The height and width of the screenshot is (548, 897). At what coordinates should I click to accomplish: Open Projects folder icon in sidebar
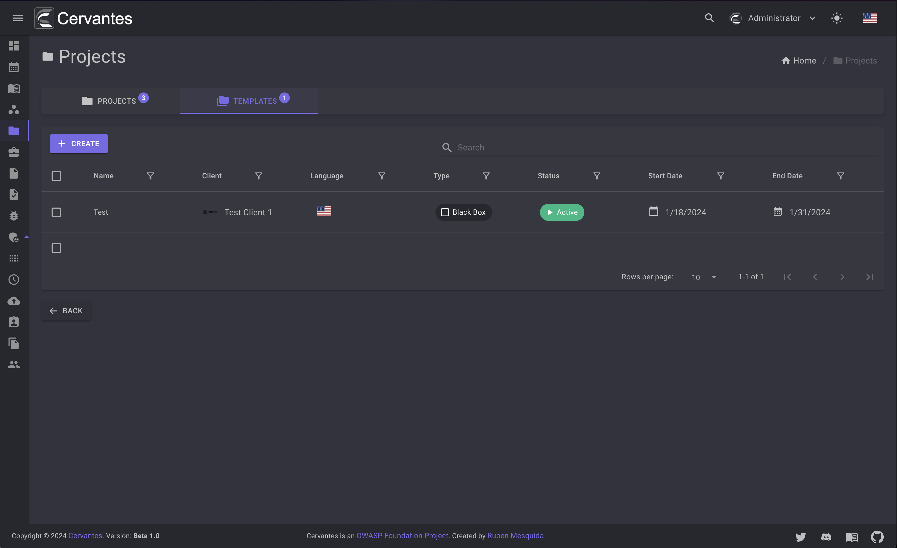[14, 131]
